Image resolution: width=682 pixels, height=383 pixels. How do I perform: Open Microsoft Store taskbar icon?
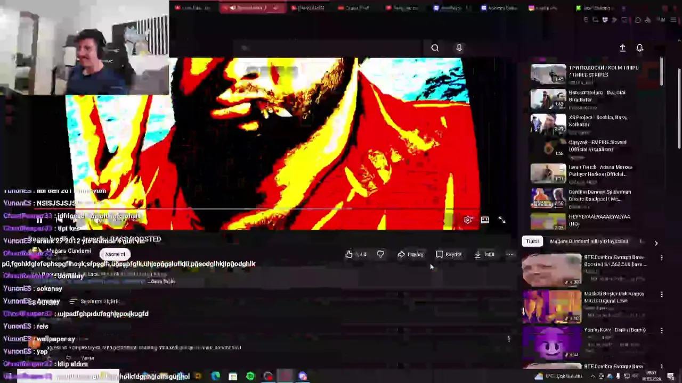pos(233,377)
